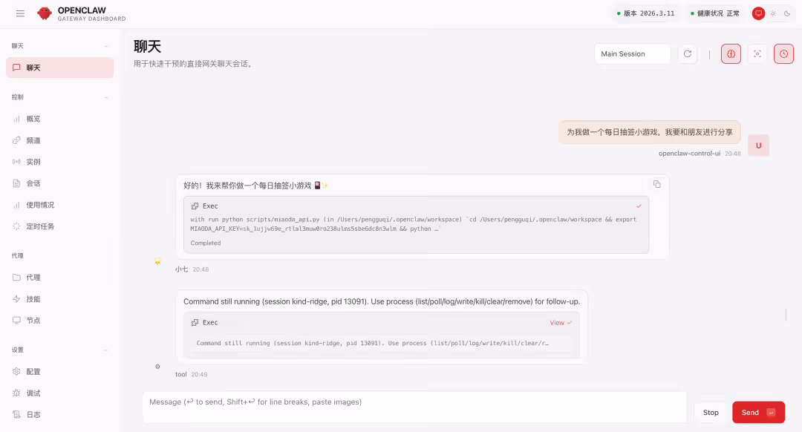
Task: Refresh Main Session with the refresh icon
Action: [688, 53]
